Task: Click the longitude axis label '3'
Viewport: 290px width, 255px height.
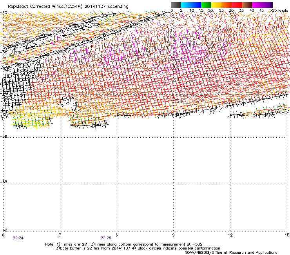Action: coord(60,235)
